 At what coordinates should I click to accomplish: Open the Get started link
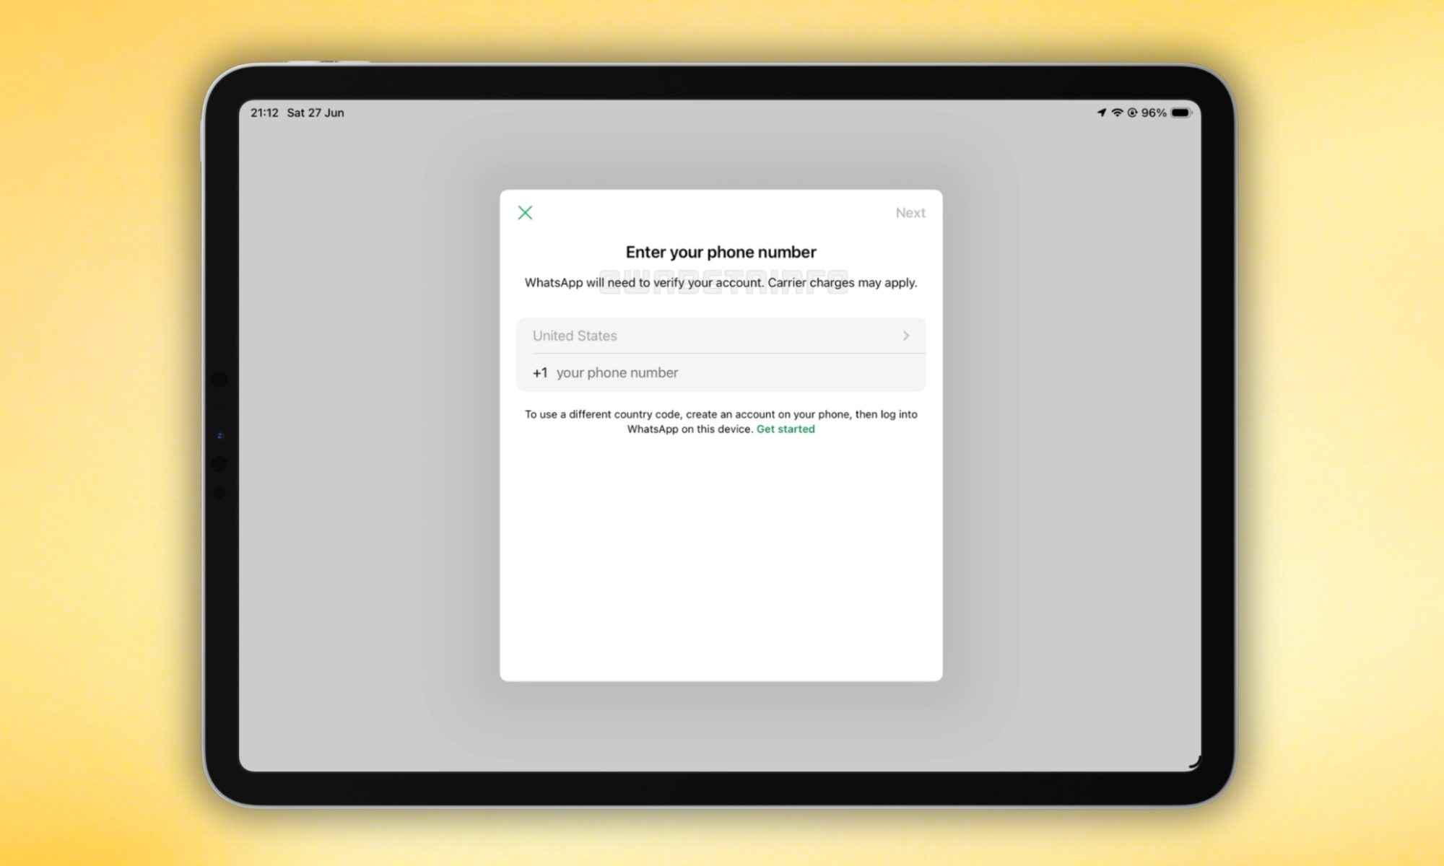[x=786, y=429]
